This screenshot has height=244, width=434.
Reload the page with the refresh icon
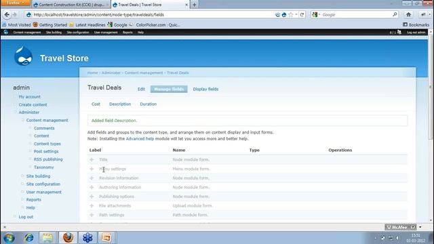(302, 15)
